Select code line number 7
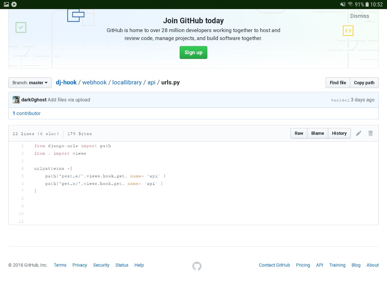This screenshot has height=290, width=387. [22, 191]
